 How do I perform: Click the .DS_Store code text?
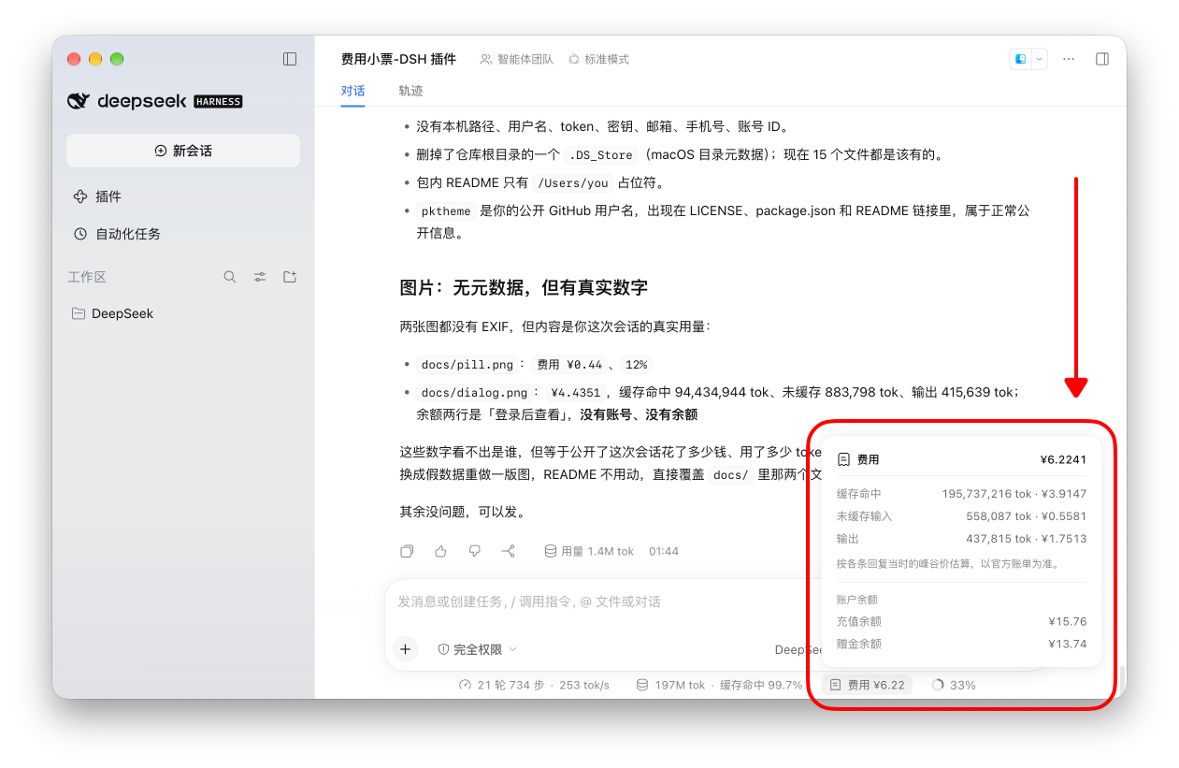(601, 155)
